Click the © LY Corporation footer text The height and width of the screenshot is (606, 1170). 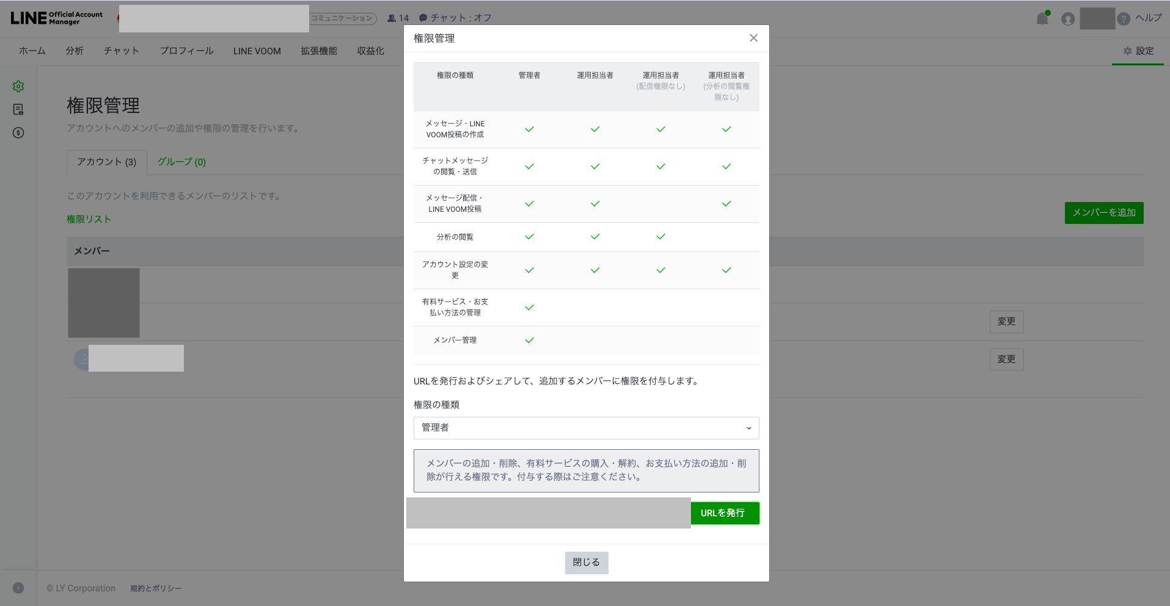click(81, 588)
